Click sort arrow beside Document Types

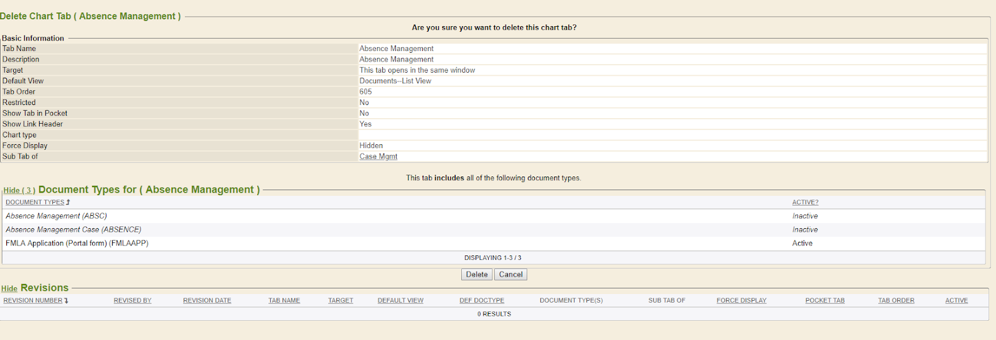point(68,203)
